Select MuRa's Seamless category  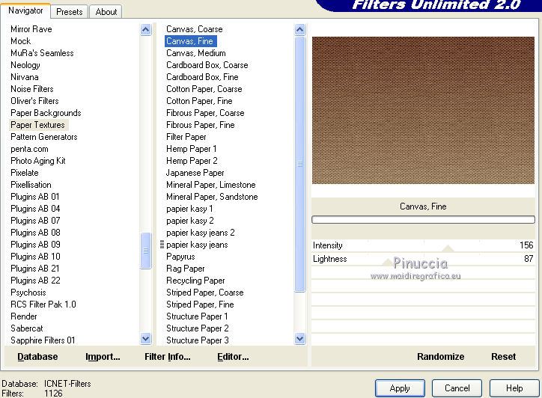42,53
